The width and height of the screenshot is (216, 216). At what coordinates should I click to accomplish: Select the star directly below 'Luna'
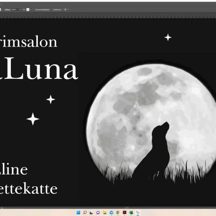(51, 99)
